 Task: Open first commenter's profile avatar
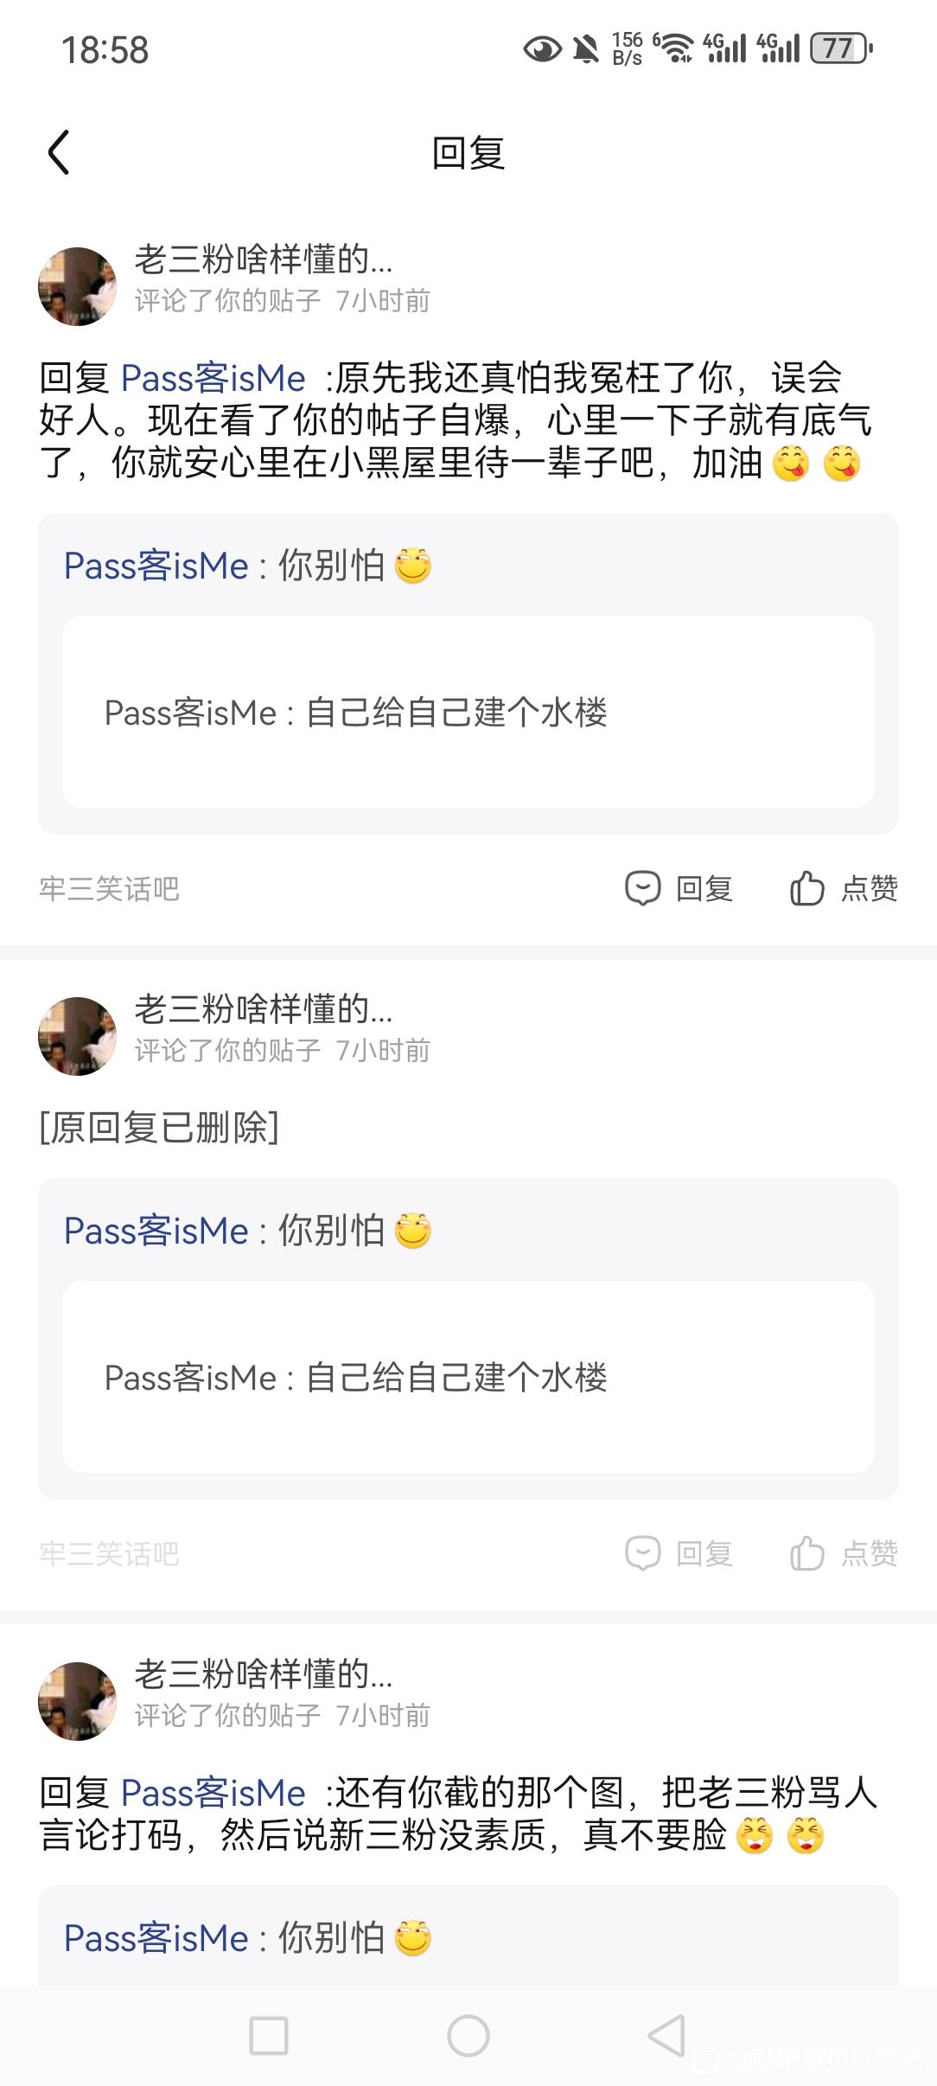(x=77, y=286)
